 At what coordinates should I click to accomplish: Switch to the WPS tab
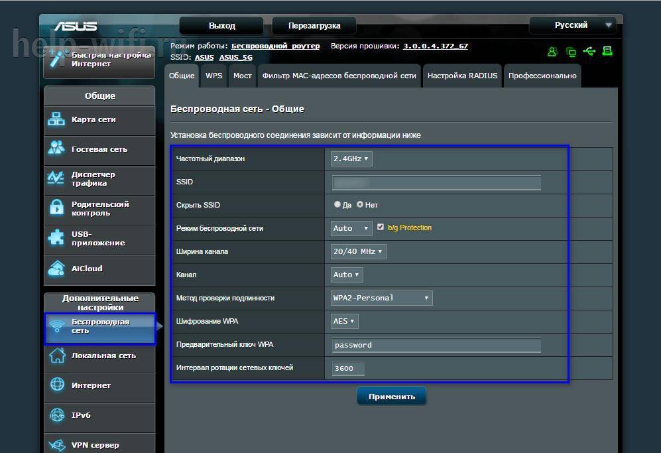(x=214, y=76)
